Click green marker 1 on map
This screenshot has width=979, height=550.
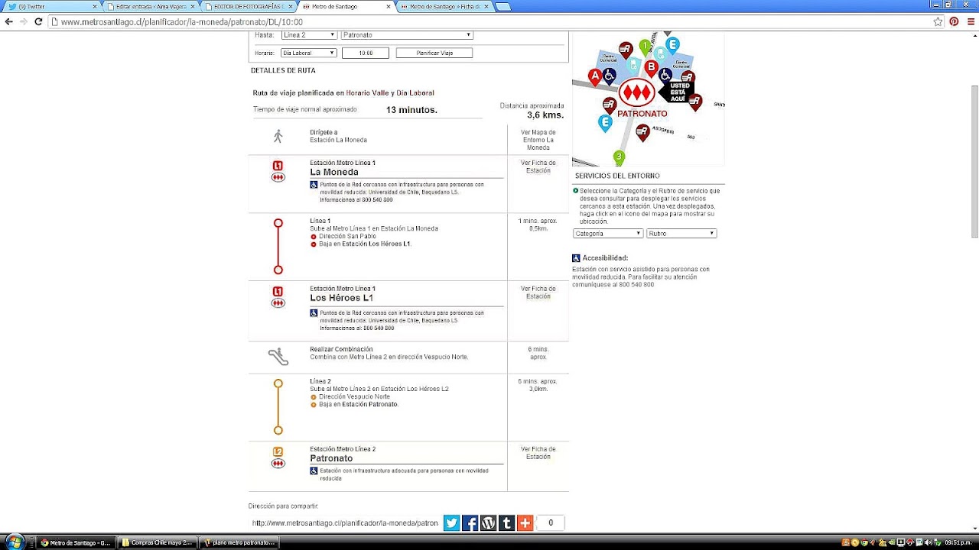point(645,47)
